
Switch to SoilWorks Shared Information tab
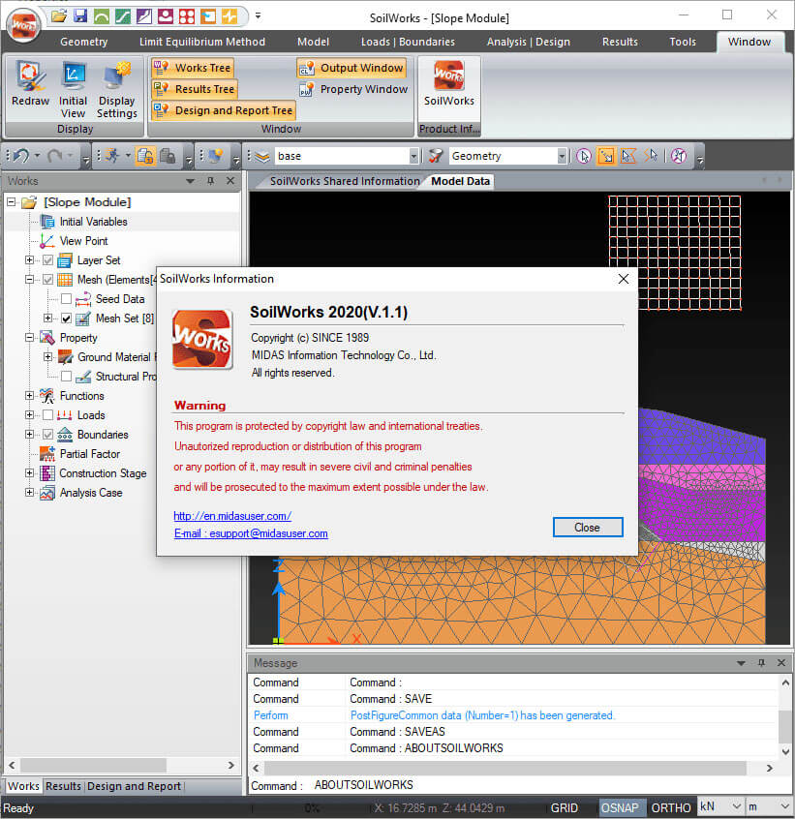tap(344, 181)
